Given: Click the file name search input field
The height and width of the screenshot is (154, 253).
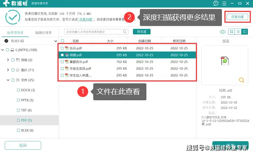Looking at the screenshot, I should [x=96, y=32].
